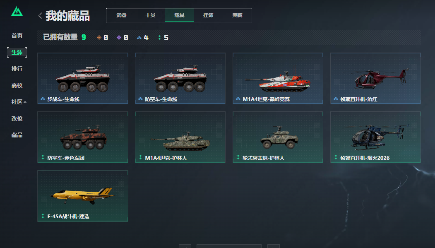Image resolution: width=435 pixels, height=248 pixels.
Task: Switch to the 武器 tab
Action: click(121, 15)
